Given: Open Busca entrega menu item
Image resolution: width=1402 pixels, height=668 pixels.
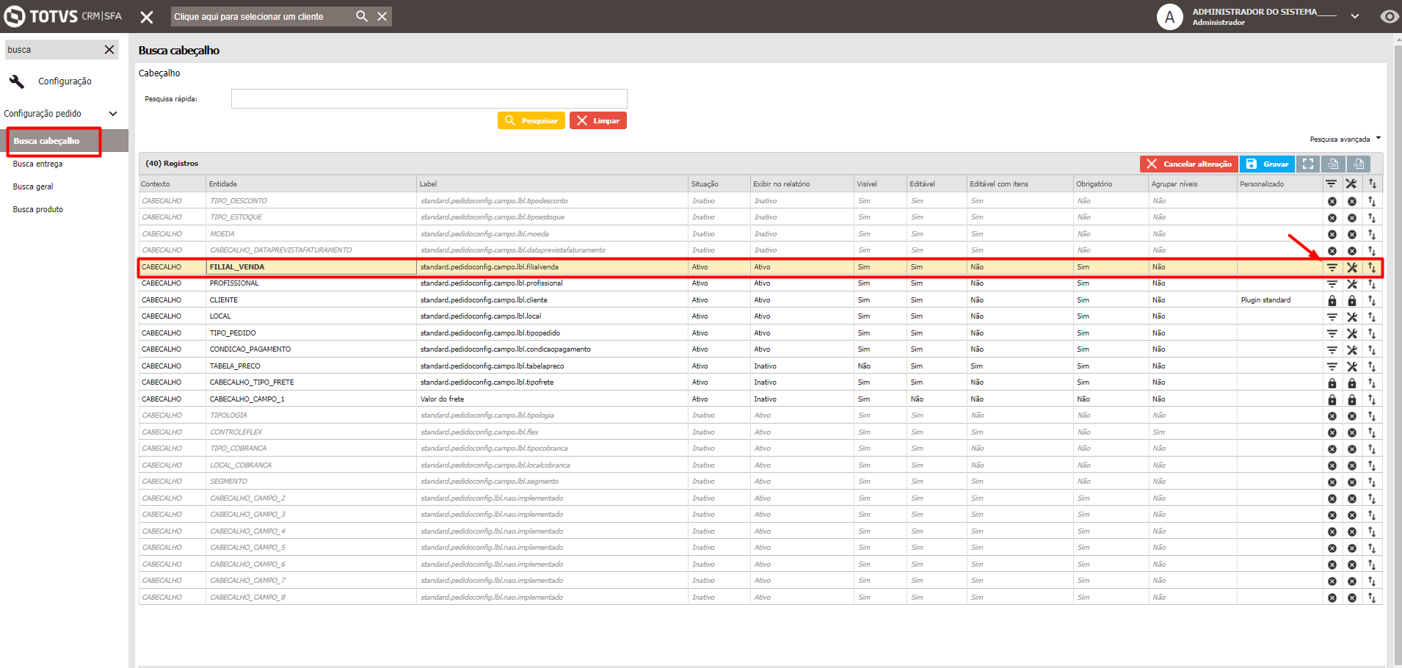Looking at the screenshot, I should 38,164.
